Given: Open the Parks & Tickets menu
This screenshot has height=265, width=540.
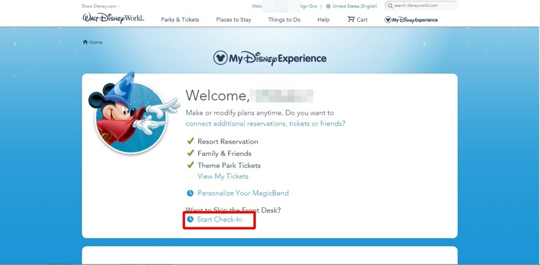Looking at the screenshot, I should point(180,20).
